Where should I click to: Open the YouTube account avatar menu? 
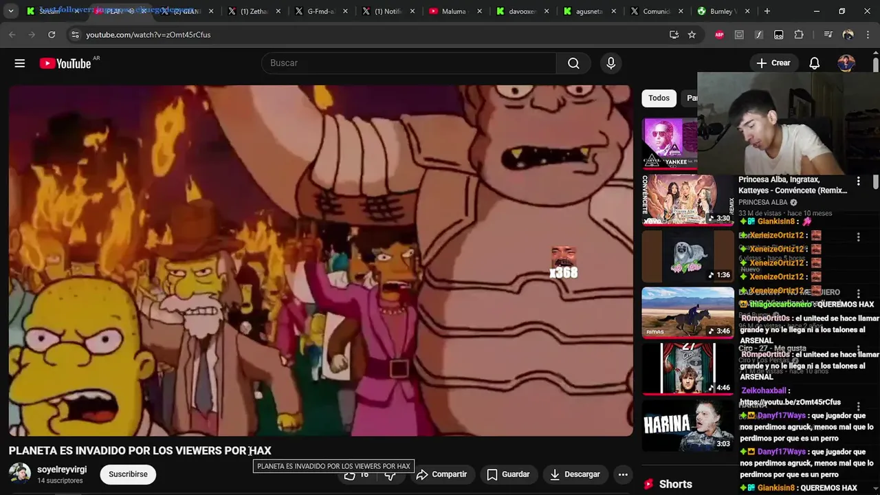pos(846,63)
